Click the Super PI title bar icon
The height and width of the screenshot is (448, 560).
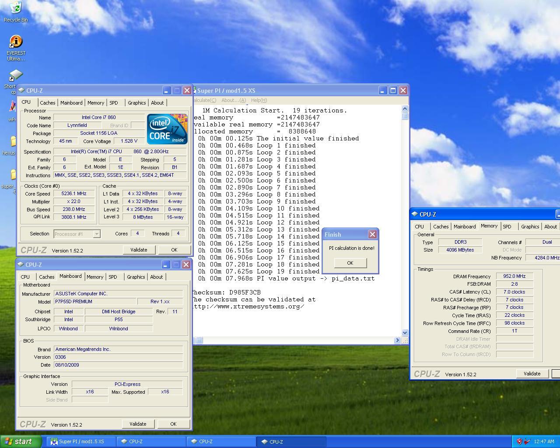pos(194,90)
